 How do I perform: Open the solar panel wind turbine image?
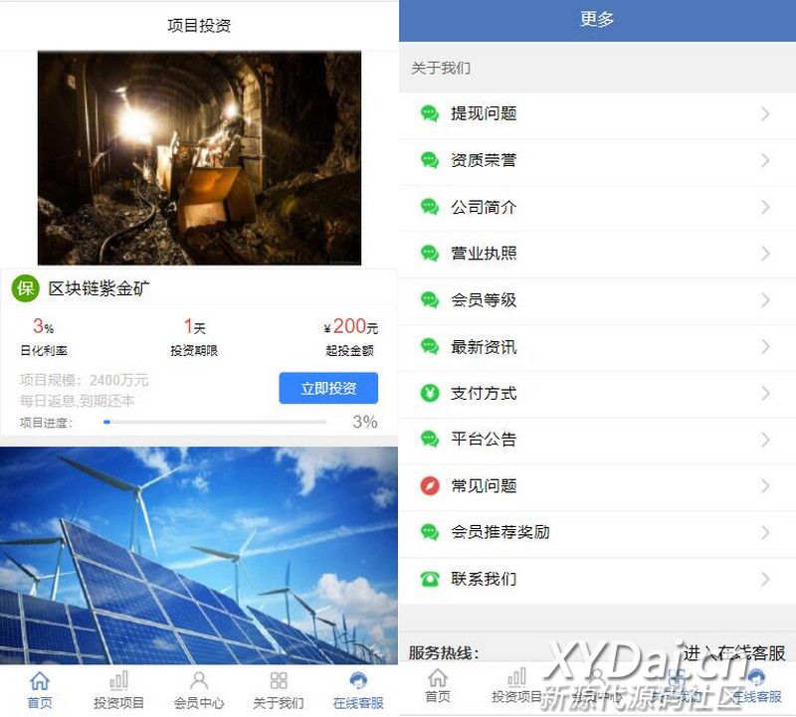click(198, 555)
